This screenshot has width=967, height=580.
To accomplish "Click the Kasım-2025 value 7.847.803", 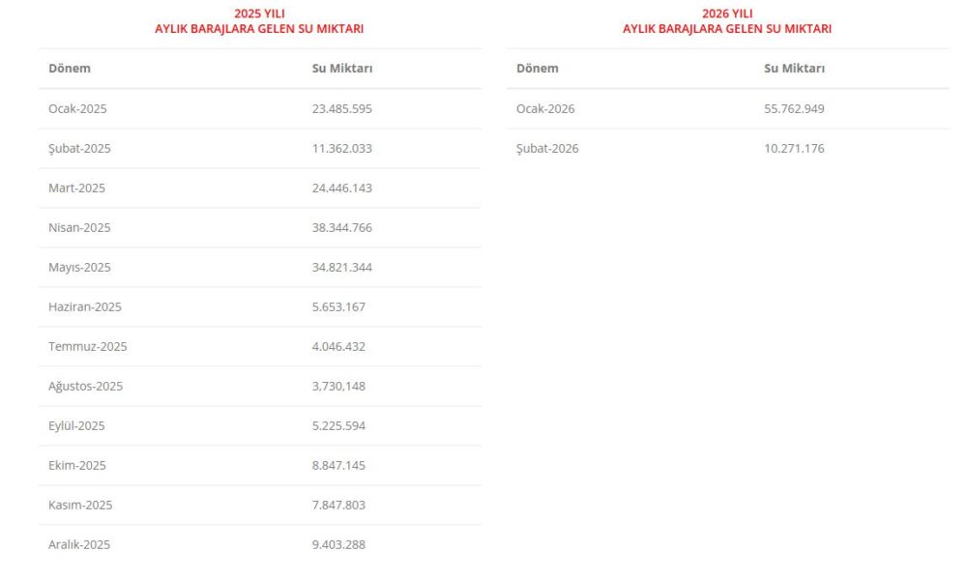I will [338, 506].
